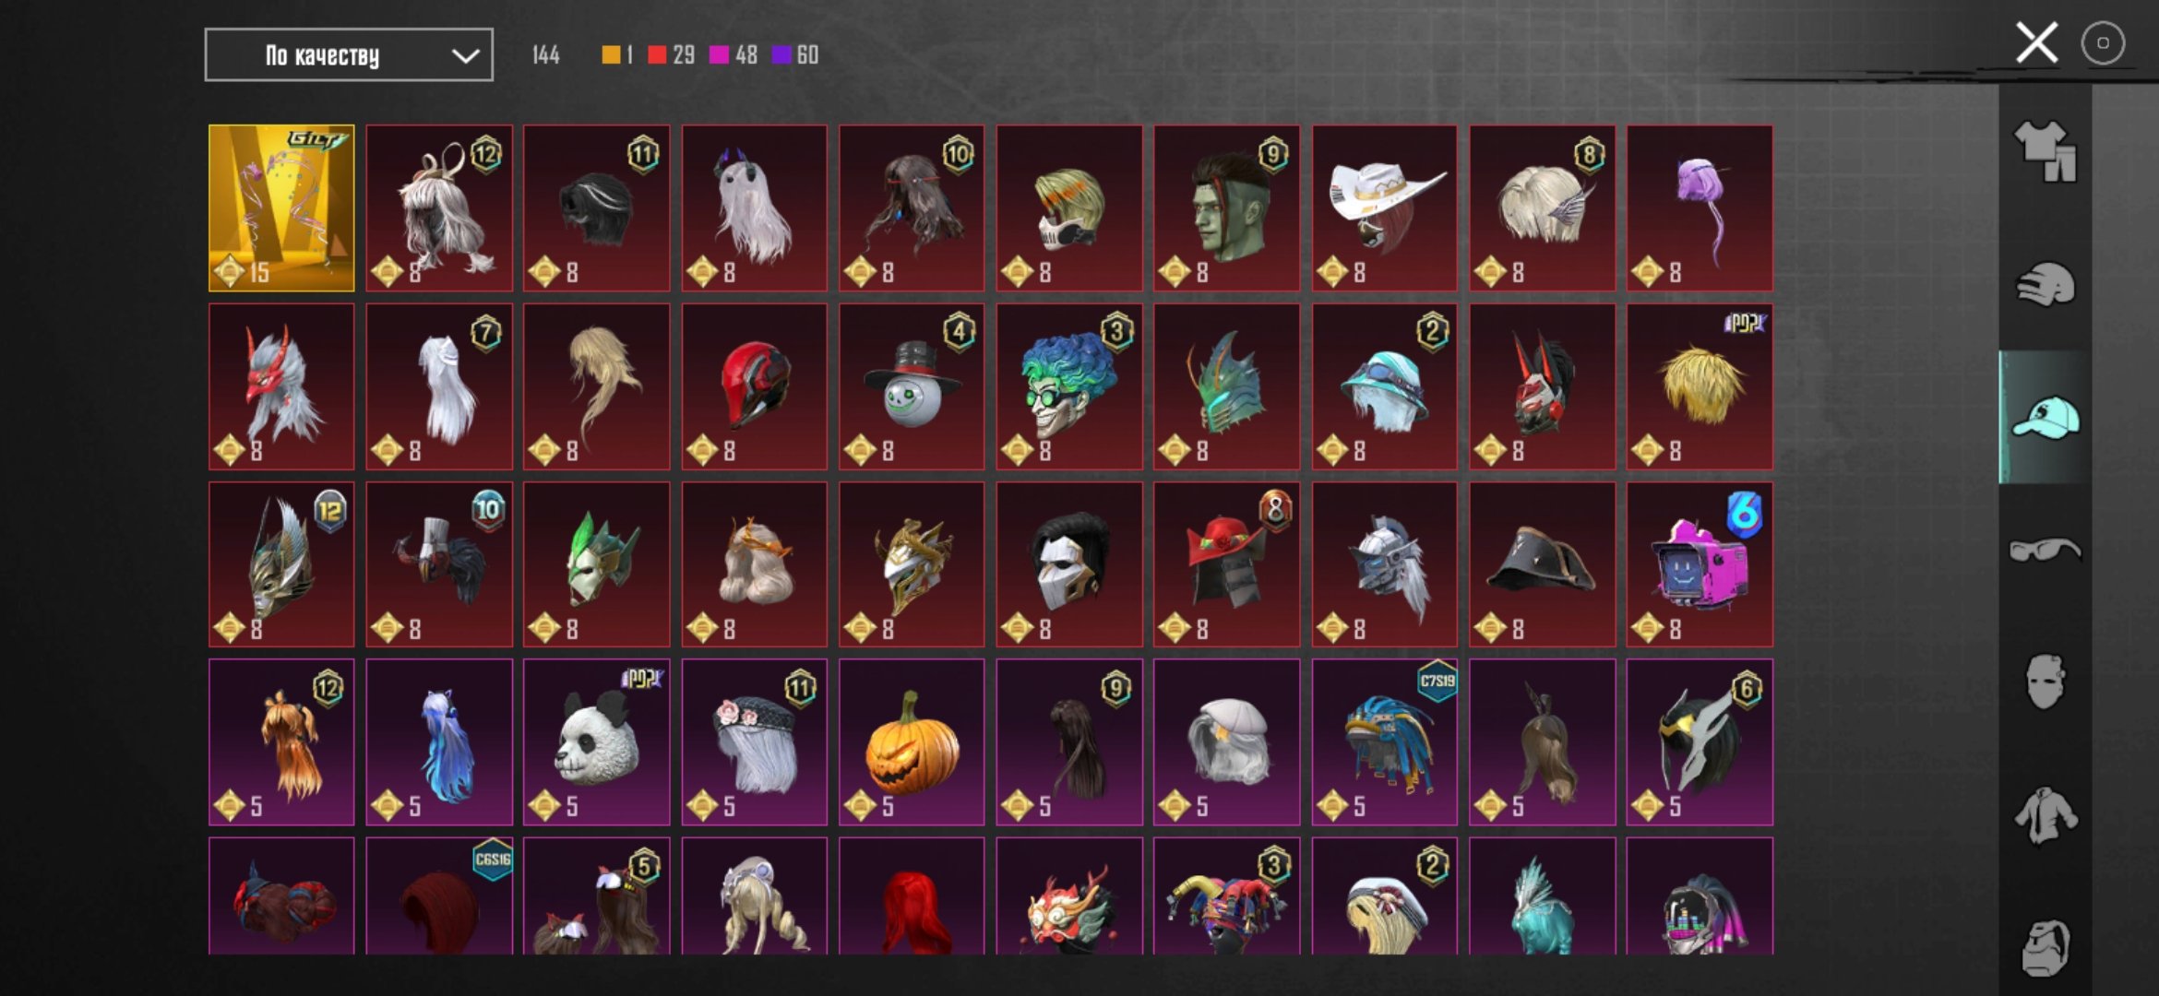Select the jacket category icon
This screenshot has width=2159, height=996.
2046,815
